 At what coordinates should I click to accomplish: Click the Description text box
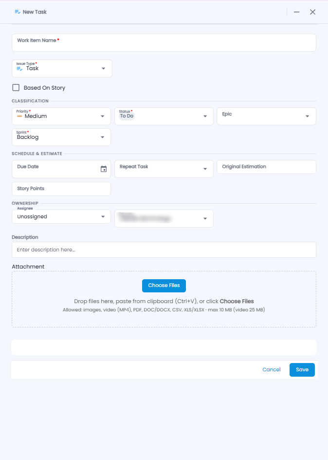click(164, 250)
